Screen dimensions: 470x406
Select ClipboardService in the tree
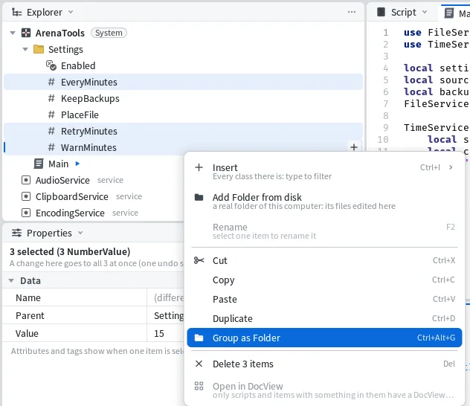71,196
